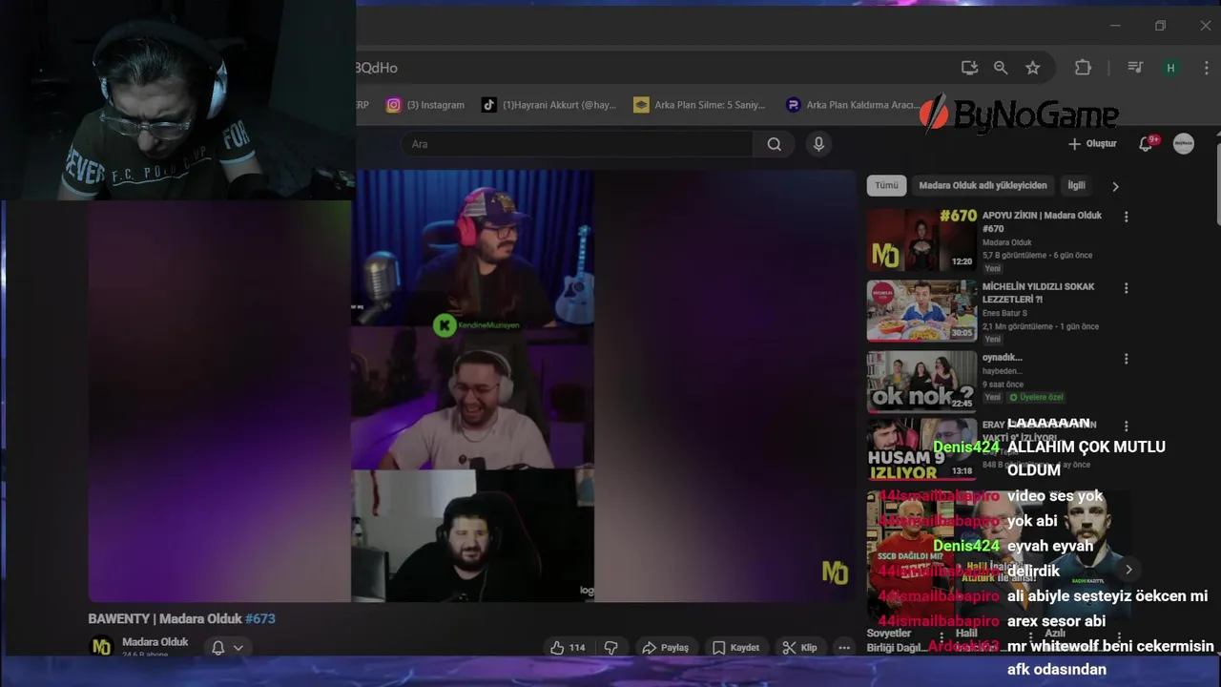Like the video showing 114 likes

(x=568, y=648)
